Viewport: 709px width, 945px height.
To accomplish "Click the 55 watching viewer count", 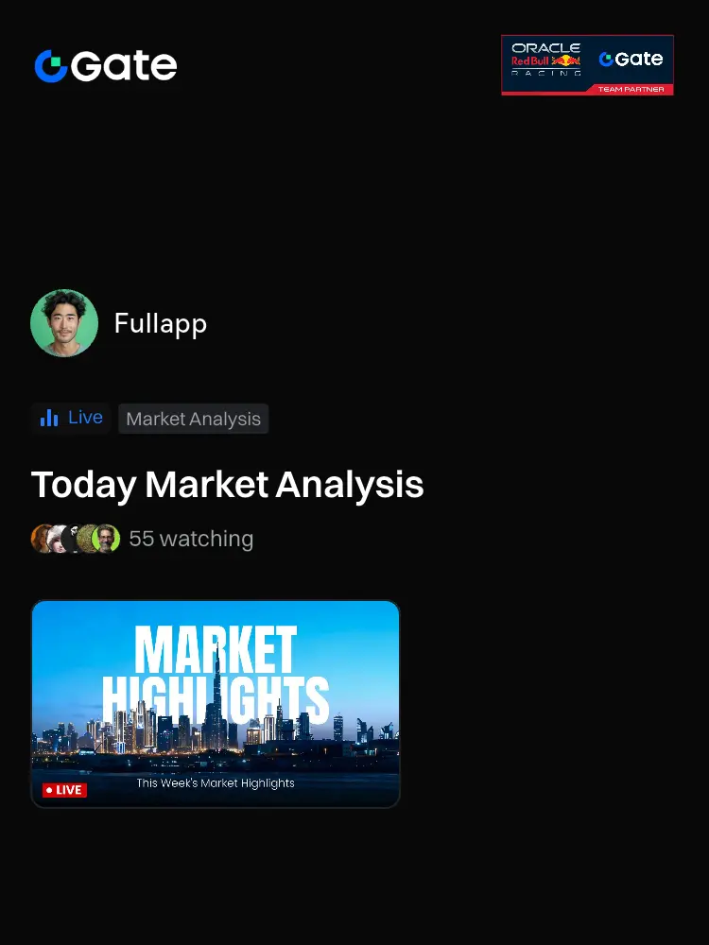I will point(191,539).
